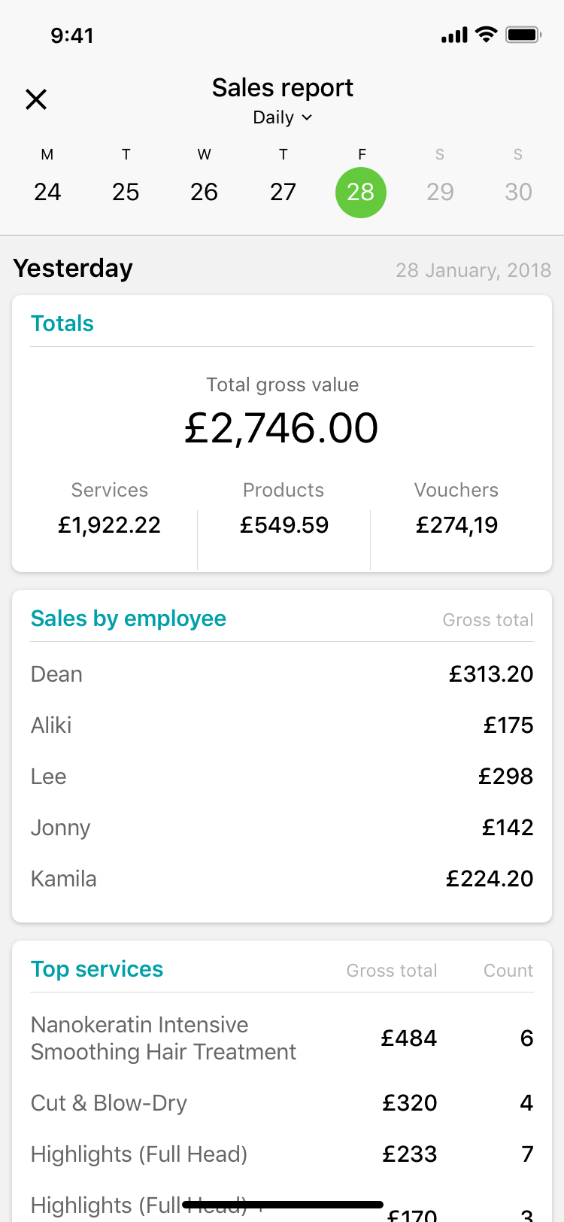Select Monday 24 in the week strip

point(47,192)
